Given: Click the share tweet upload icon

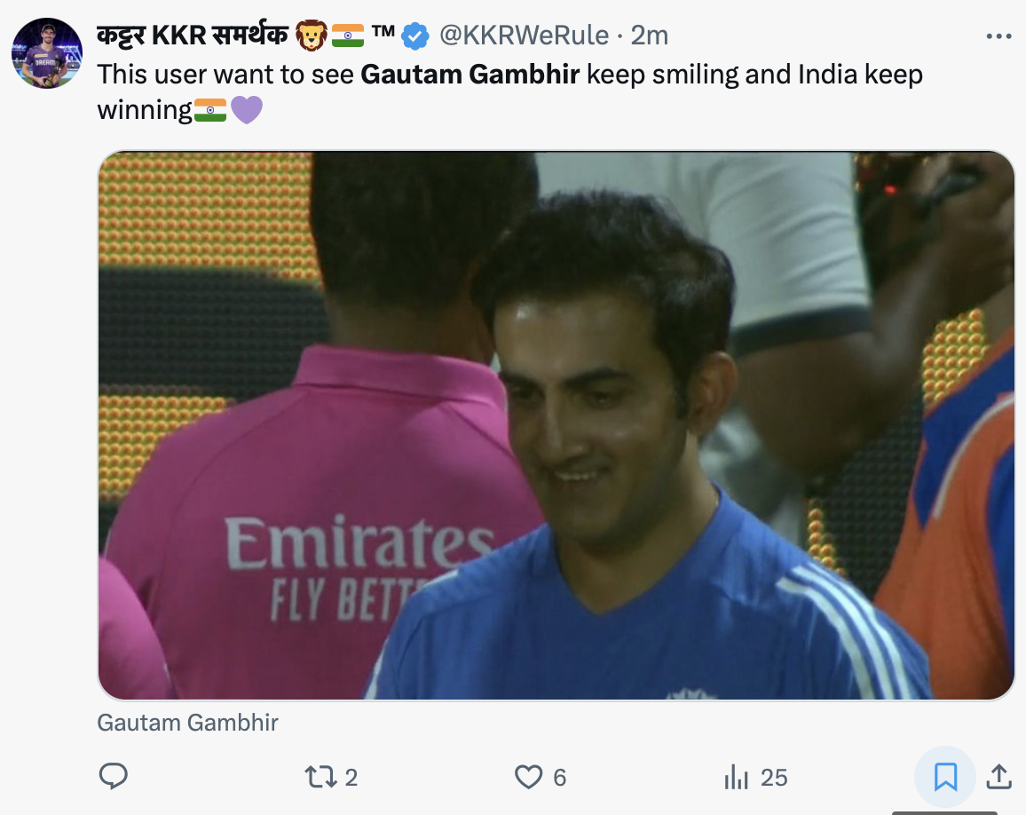Looking at the screenshot, I should pyautogui.click(x=999, y=777).
